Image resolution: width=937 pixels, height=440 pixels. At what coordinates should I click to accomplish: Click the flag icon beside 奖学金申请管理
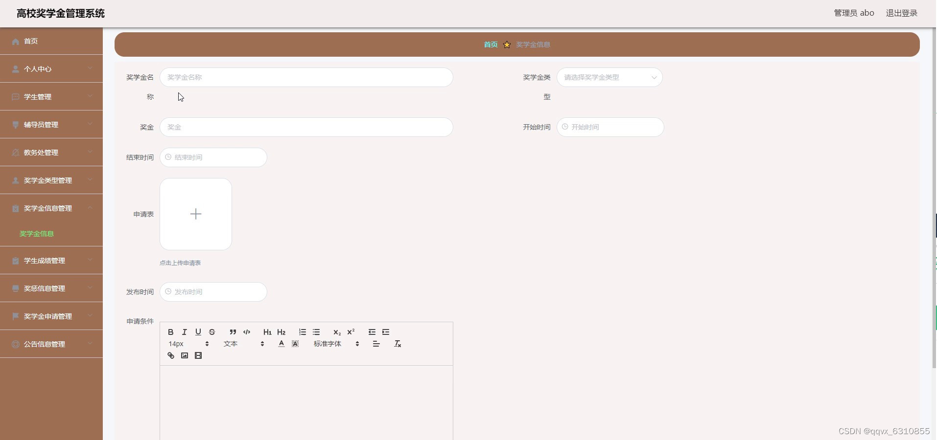pos(16,317)
